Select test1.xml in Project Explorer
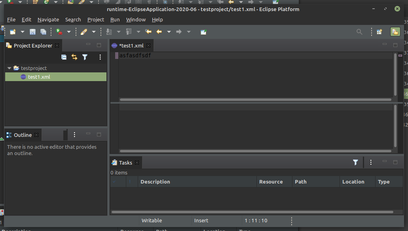 (x=56, y=77)
